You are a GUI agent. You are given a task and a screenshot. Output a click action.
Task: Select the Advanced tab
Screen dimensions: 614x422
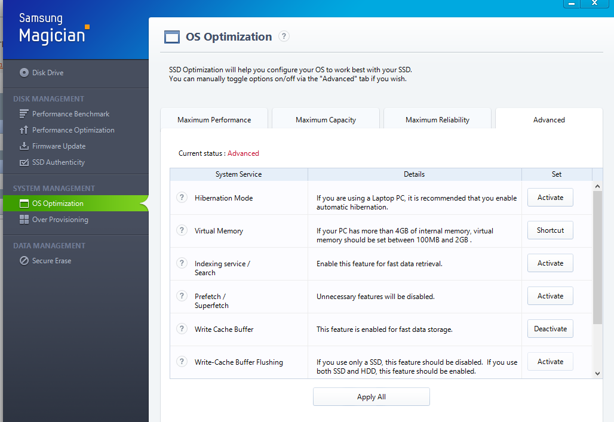tap(549, 119)
